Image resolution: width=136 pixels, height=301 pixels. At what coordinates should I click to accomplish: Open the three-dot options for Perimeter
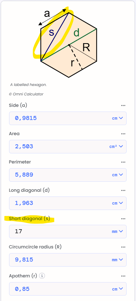click(x=123, y=162)
